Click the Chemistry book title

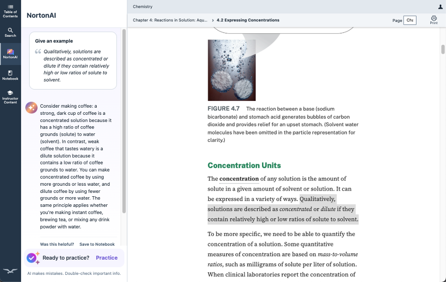(142, 7)
